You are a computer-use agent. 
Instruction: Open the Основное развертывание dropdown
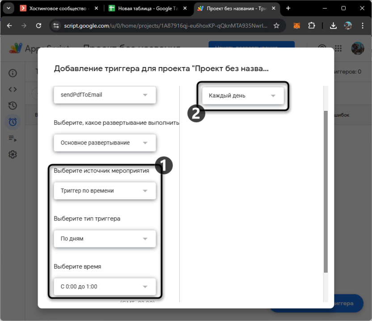105,143
